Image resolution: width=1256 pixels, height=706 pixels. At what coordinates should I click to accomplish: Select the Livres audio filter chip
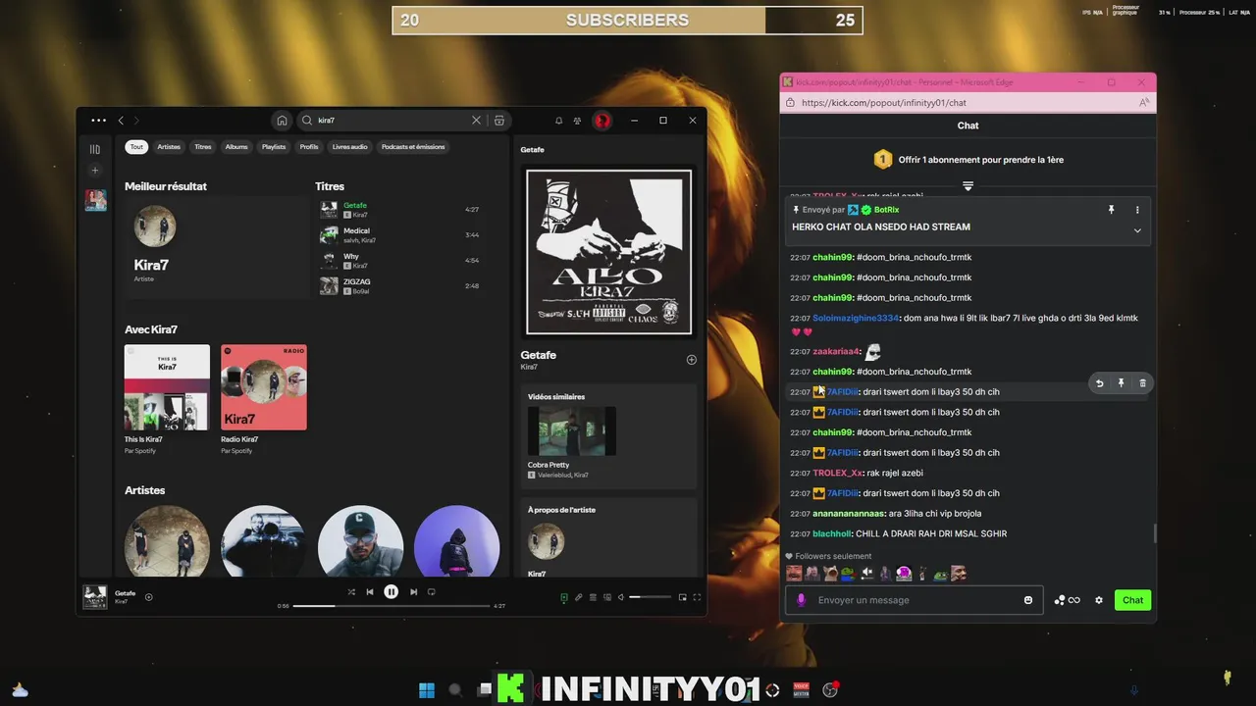349,147
